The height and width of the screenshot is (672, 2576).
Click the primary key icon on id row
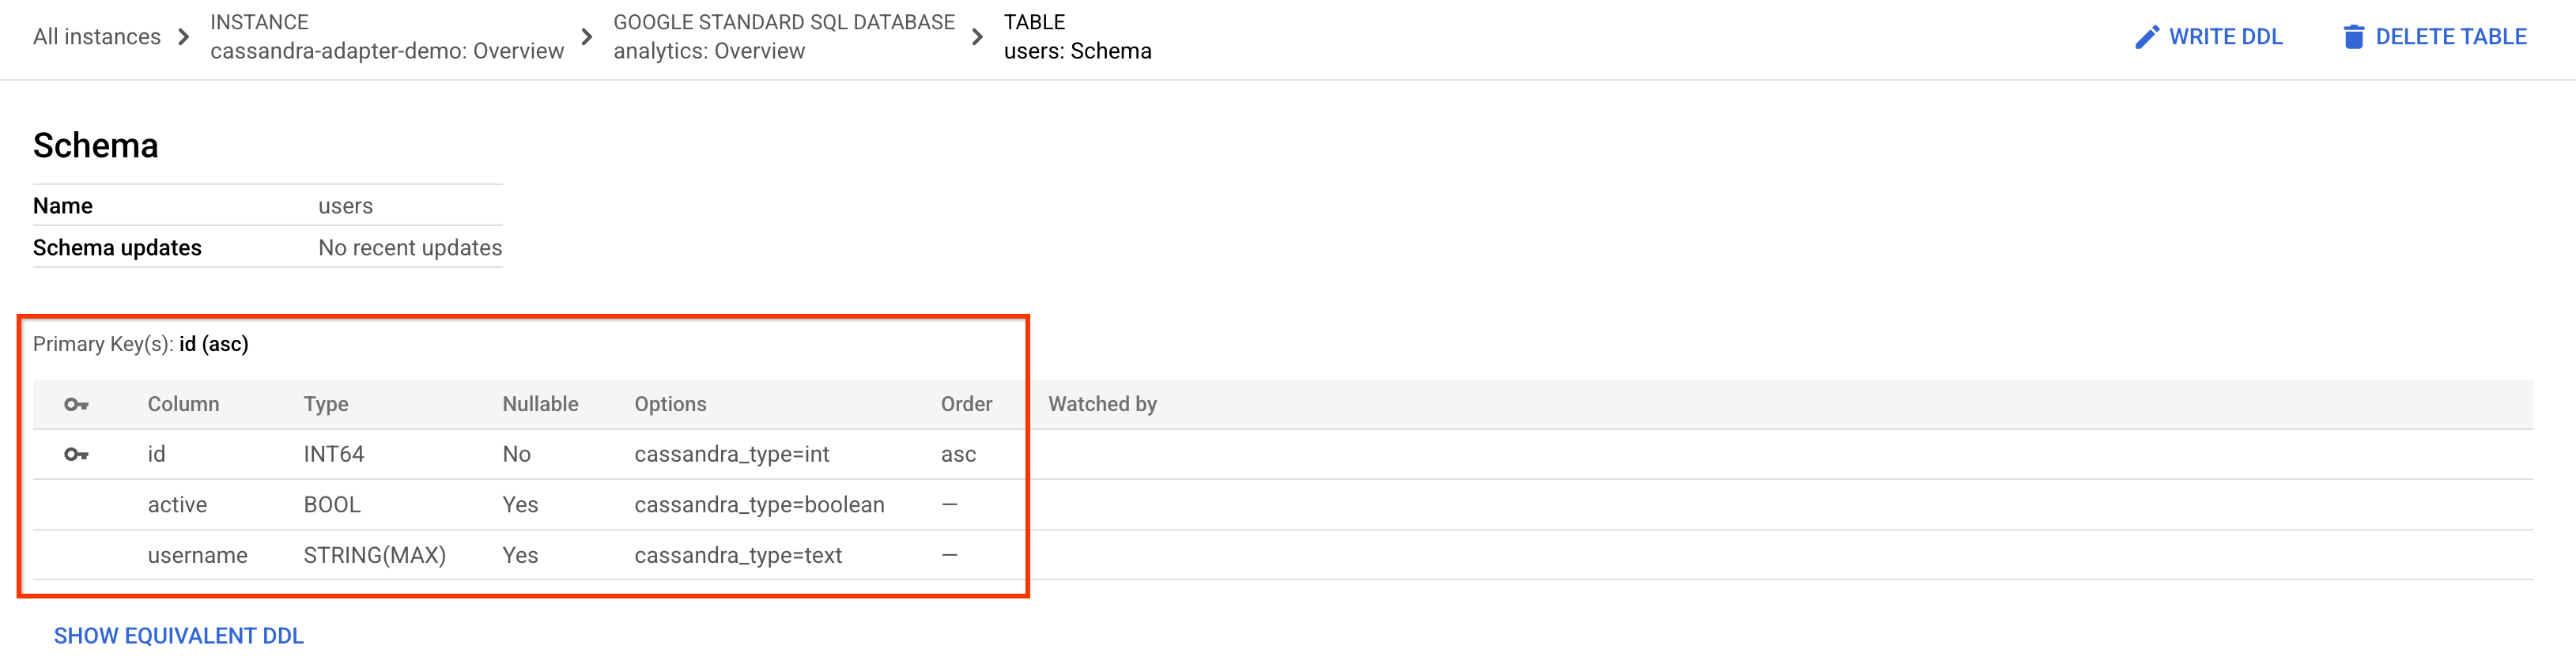click(76, 454)
